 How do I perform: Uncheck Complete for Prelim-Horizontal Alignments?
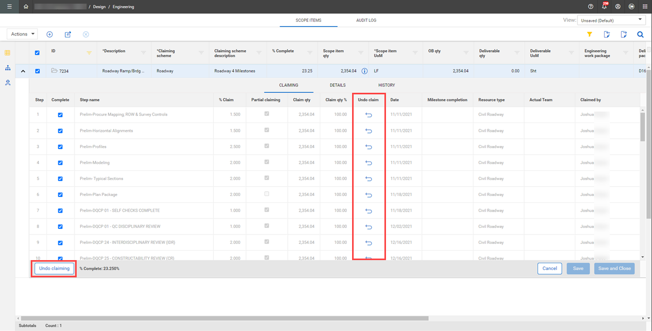pyautogui.click(x=61, y=131)
